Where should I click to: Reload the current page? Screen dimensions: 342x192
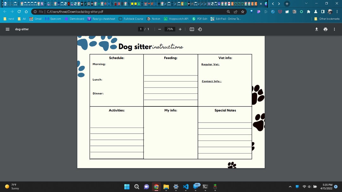[x=19, y=11]
